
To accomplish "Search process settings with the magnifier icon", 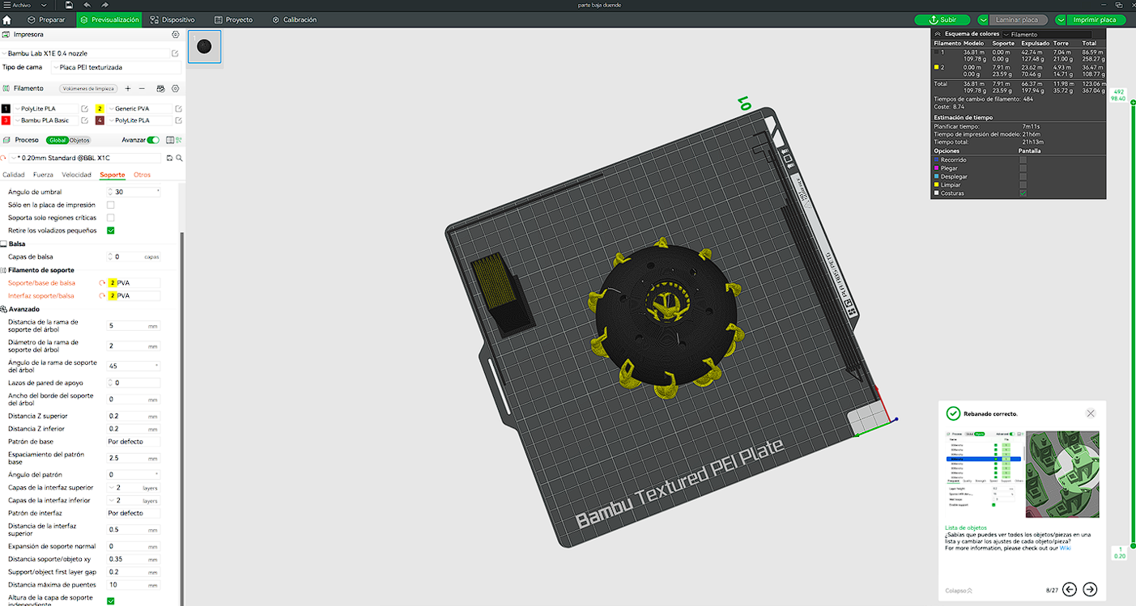I will pyautogui.click(x=179, y=159).
